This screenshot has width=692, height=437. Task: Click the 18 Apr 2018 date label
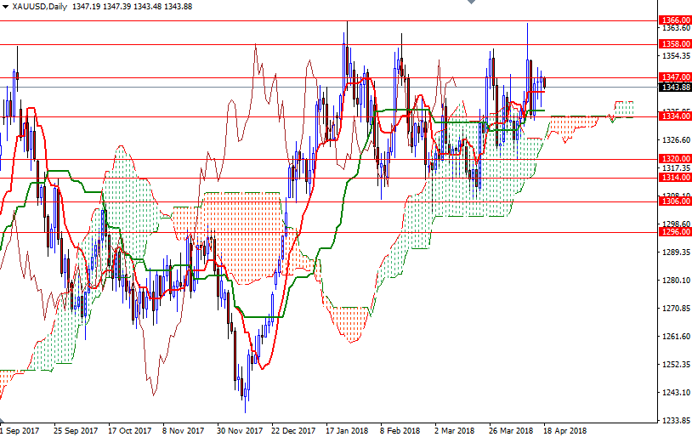point(564,430)
